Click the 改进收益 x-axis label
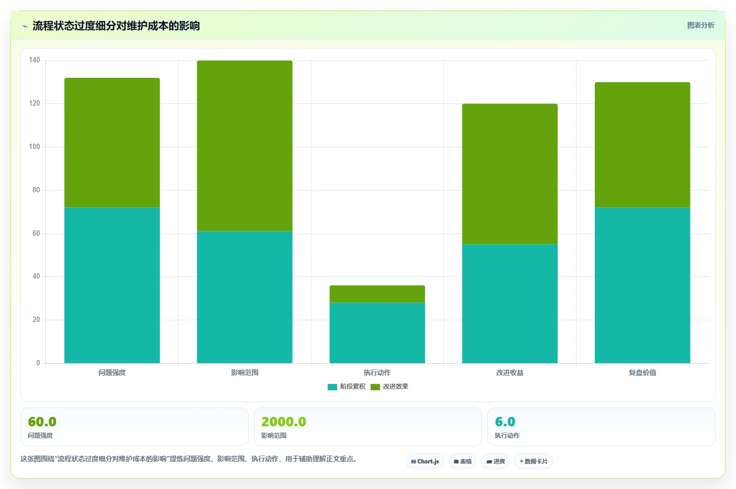 510,372
